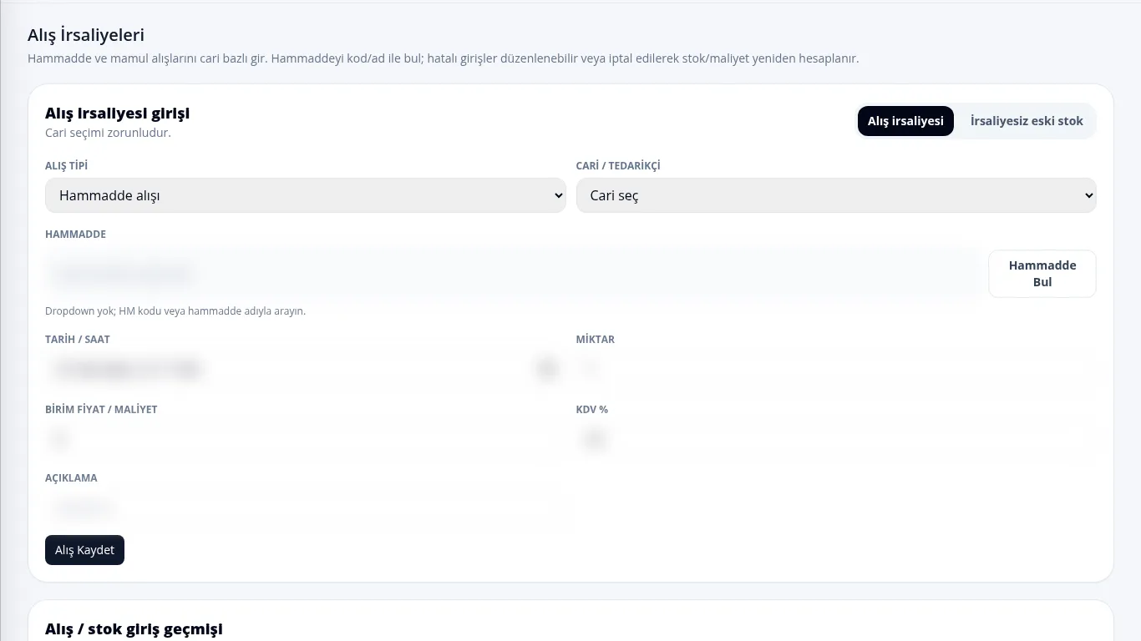Screen dimensions: 1141x641
Task: Click the Hammadde Bul button
Action: pyautogui.click(x=1042, y=274)
